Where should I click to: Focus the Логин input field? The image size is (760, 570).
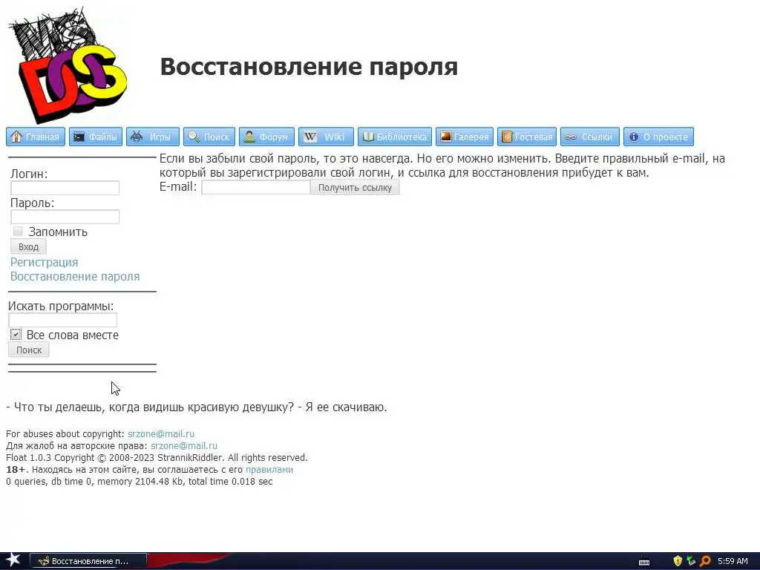point(65,188)
